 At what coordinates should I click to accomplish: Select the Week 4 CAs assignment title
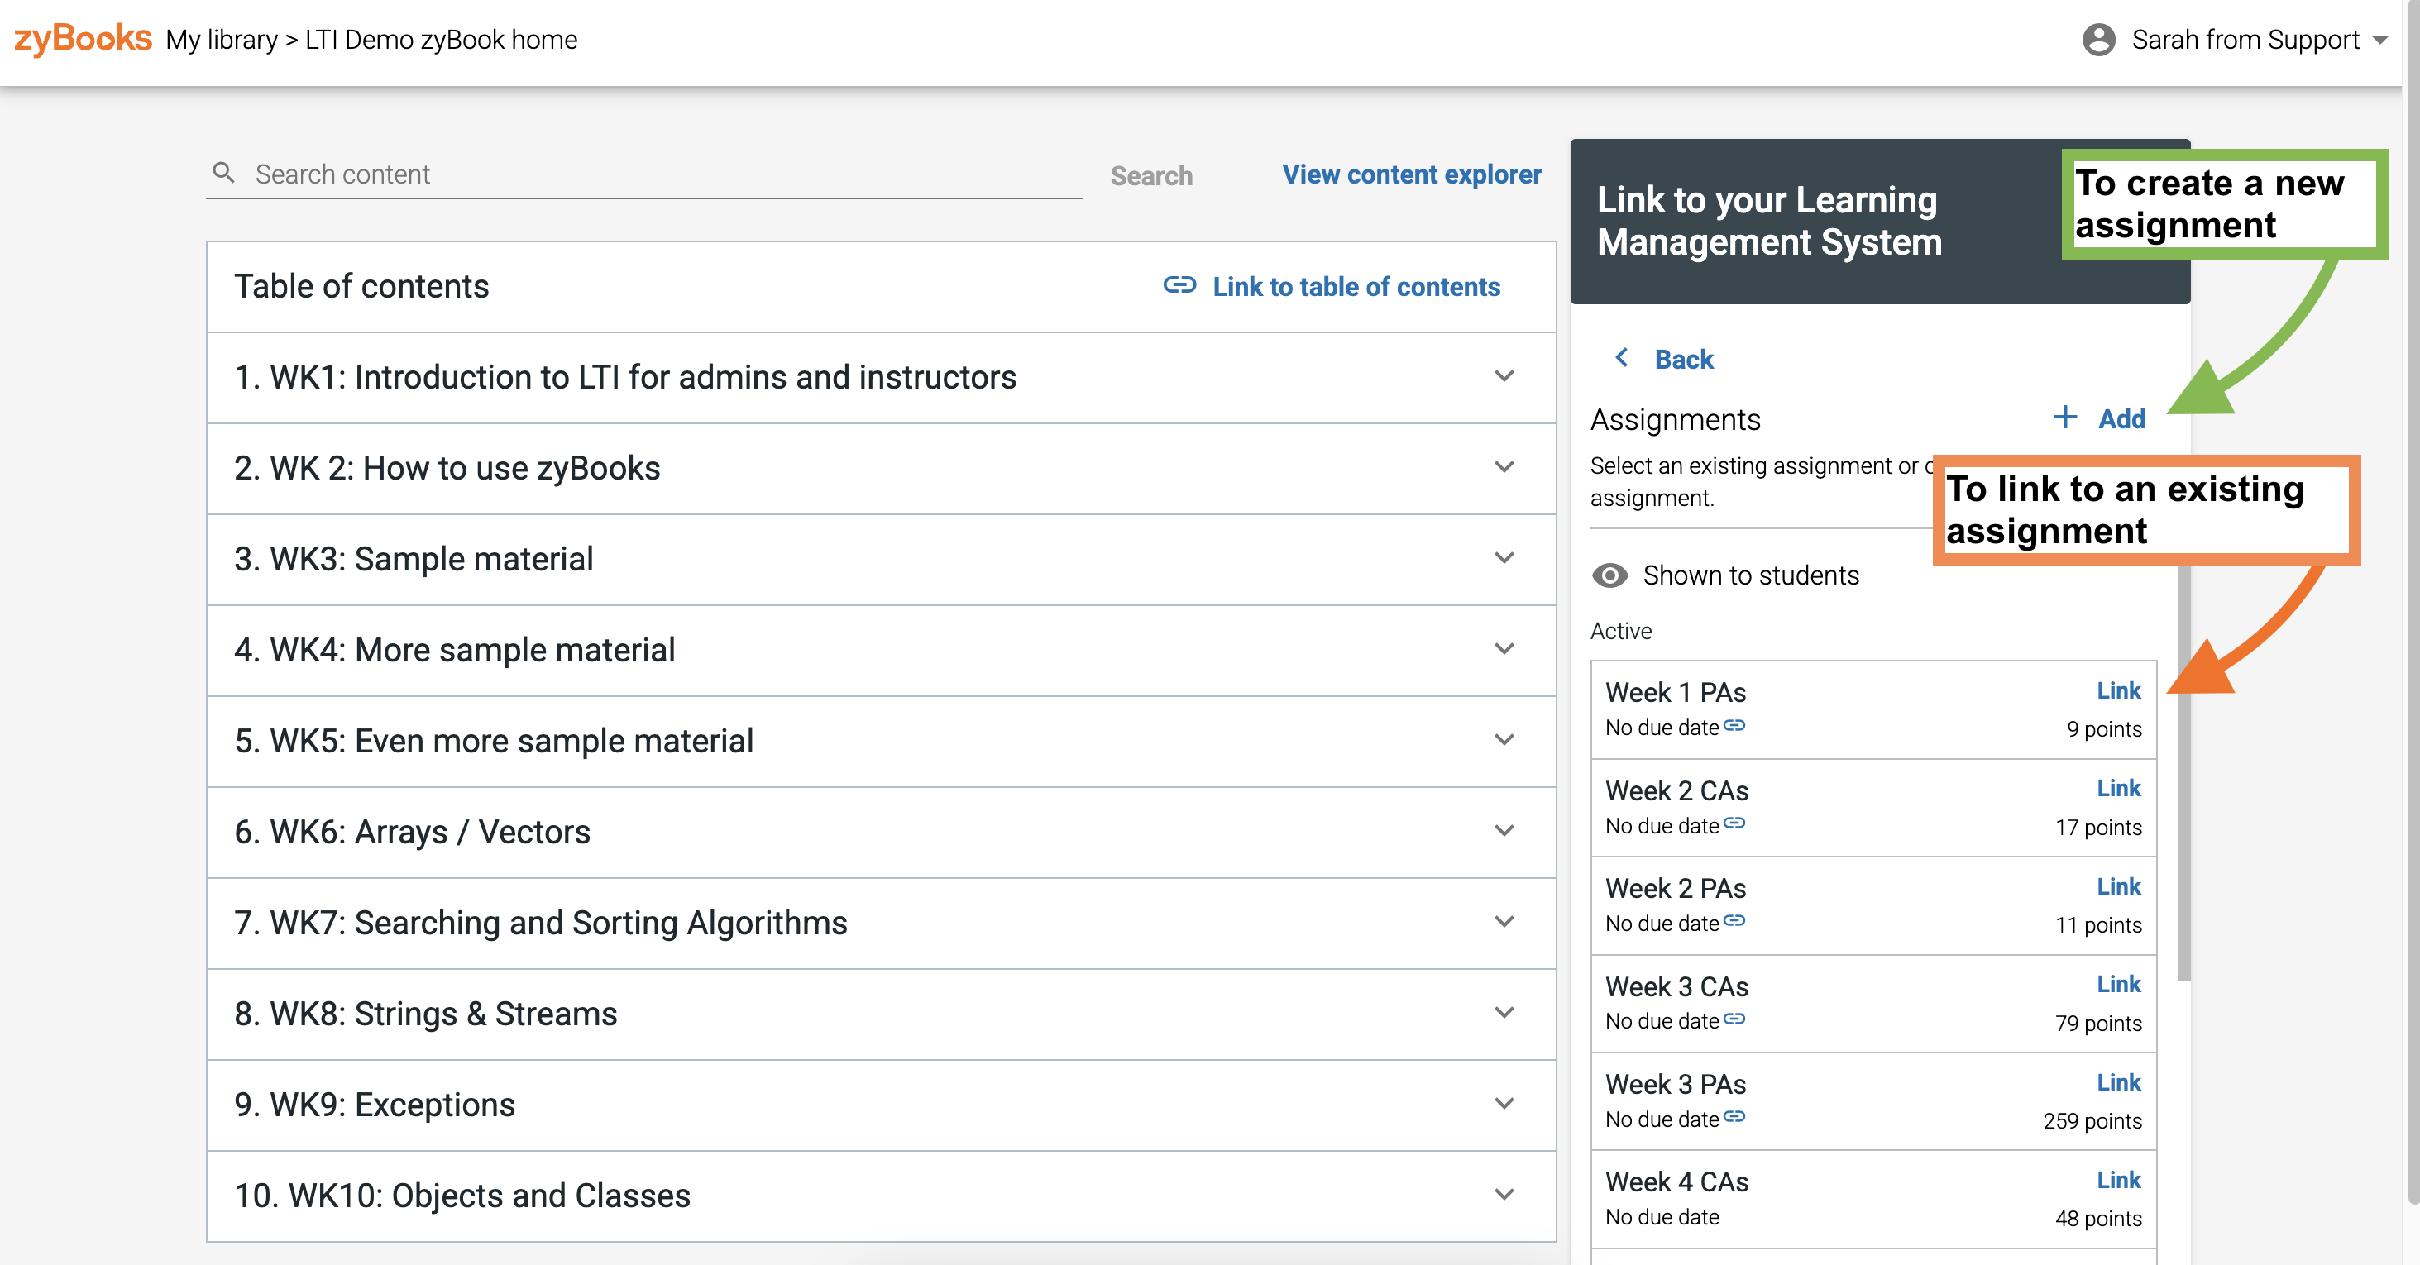1676,1181
